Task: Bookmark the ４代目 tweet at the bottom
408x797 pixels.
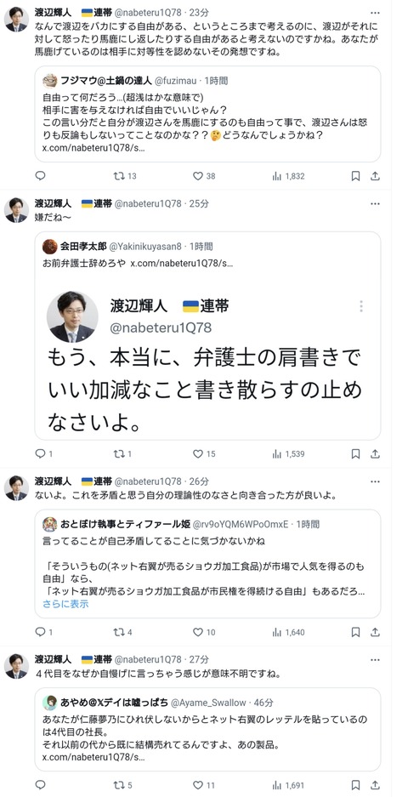Action: pyautogui.click(x=355, y=785)
